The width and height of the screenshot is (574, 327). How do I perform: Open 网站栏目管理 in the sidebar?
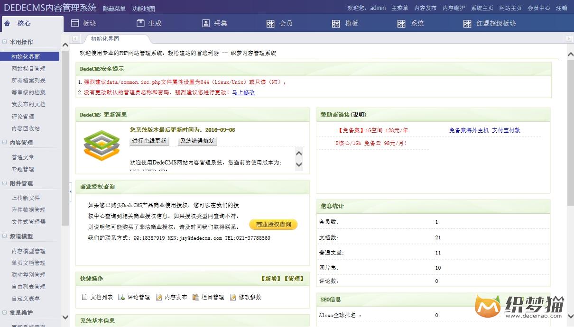click(28, 69)
